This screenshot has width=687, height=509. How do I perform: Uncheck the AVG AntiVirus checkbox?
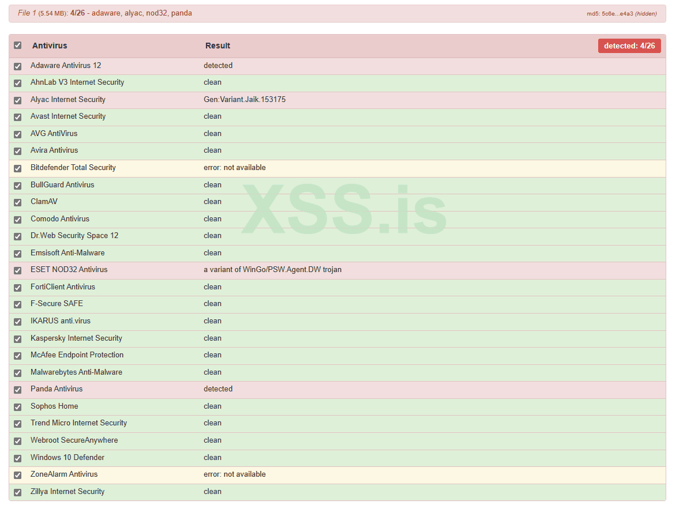[17, 134]
